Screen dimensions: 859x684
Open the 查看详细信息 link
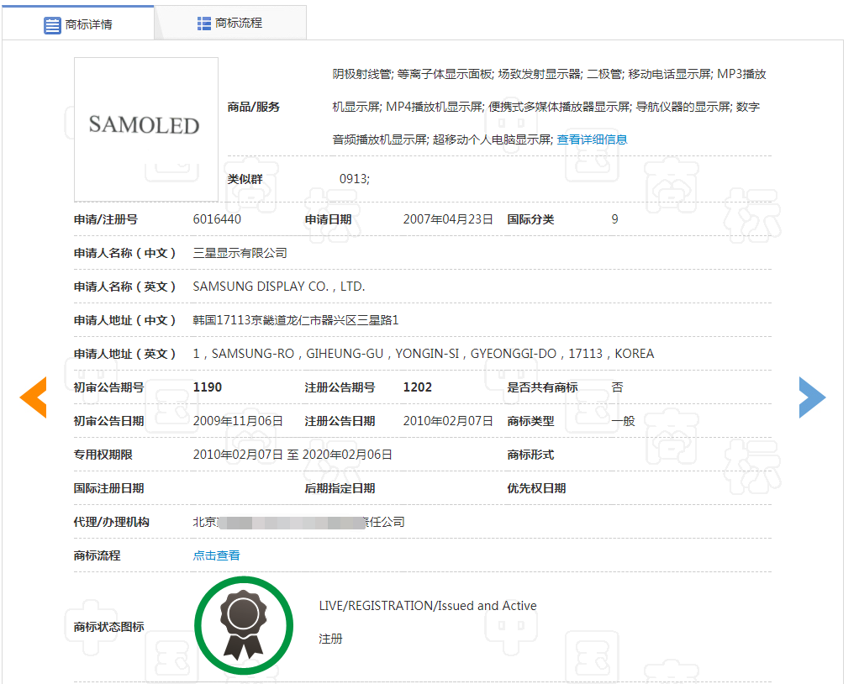(x=592, y=139)
